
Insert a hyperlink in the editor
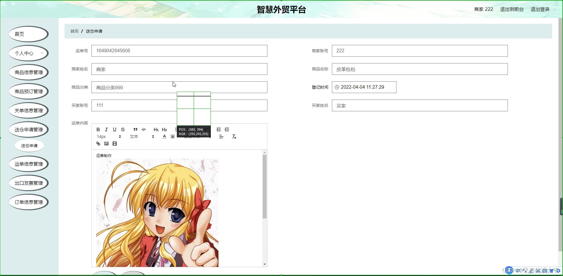[98, 144]
